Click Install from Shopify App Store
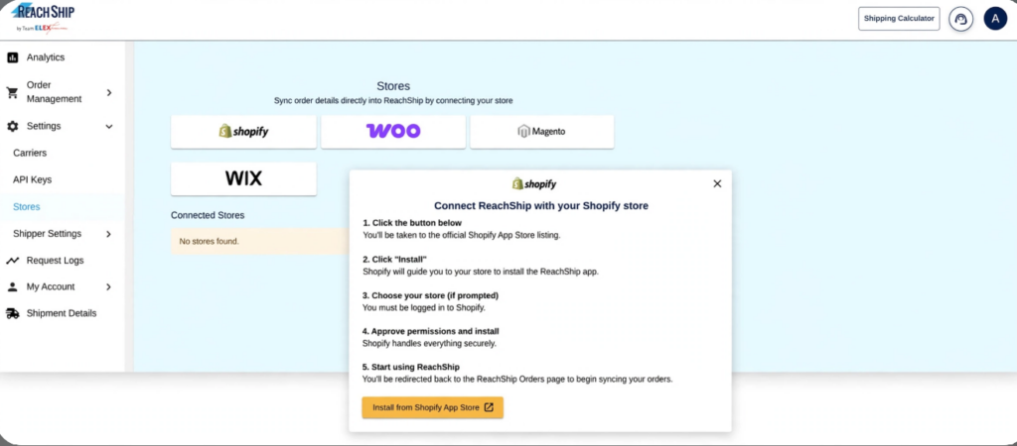This screenshot has width=1017, height=446. click(433, 407)
